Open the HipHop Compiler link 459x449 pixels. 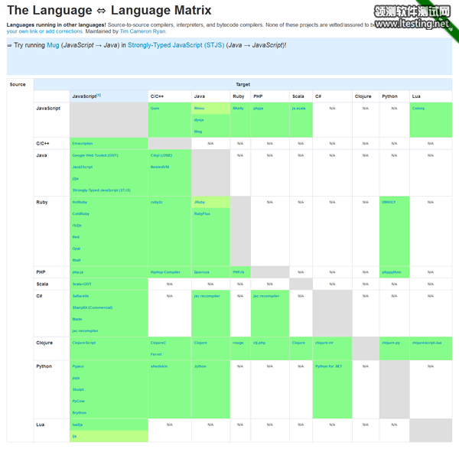(165, 272)
